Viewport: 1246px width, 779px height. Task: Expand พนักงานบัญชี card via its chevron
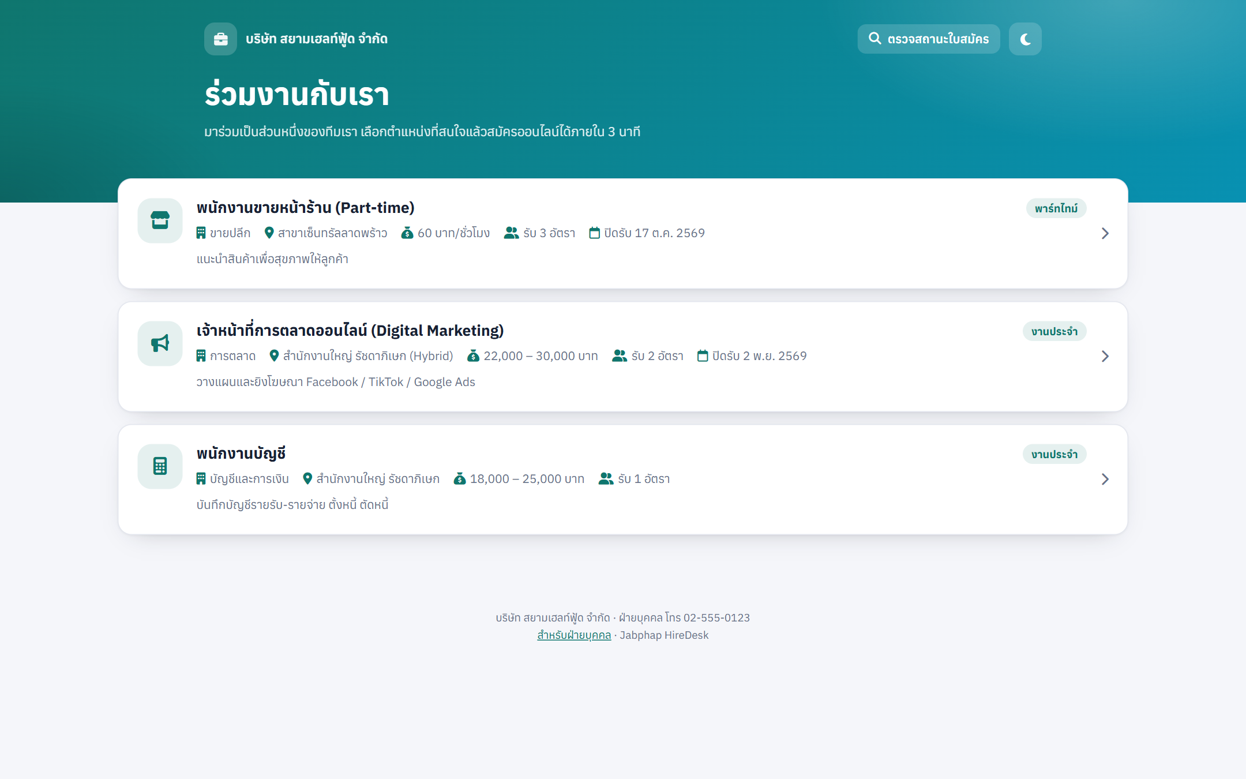(1105, 479)
